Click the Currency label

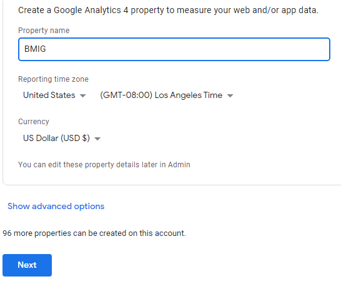[34, 122]
